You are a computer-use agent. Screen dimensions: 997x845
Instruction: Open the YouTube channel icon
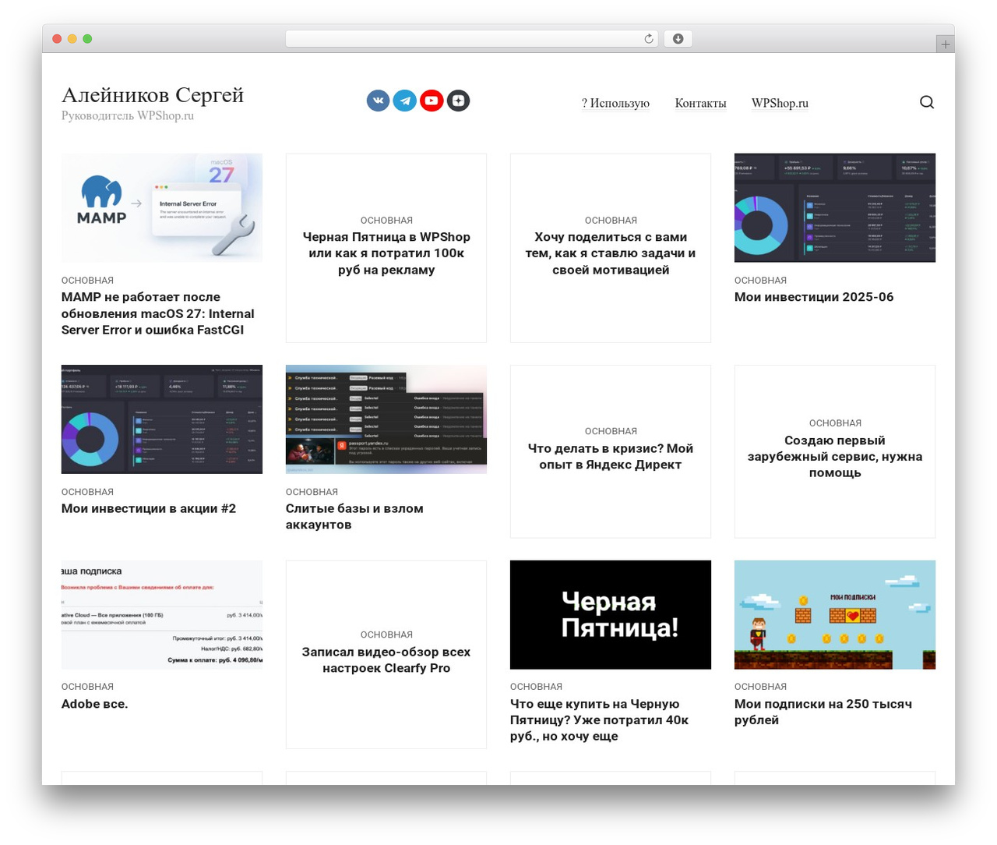point(432,101)
